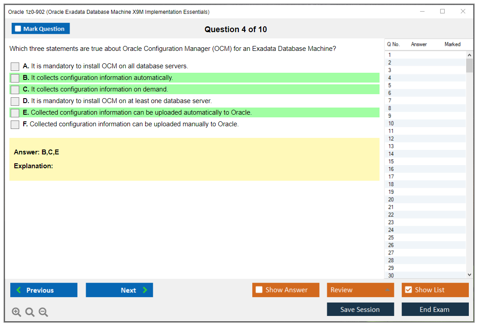
Task: Click the End Exam button
Action: [x=434, y=309]
